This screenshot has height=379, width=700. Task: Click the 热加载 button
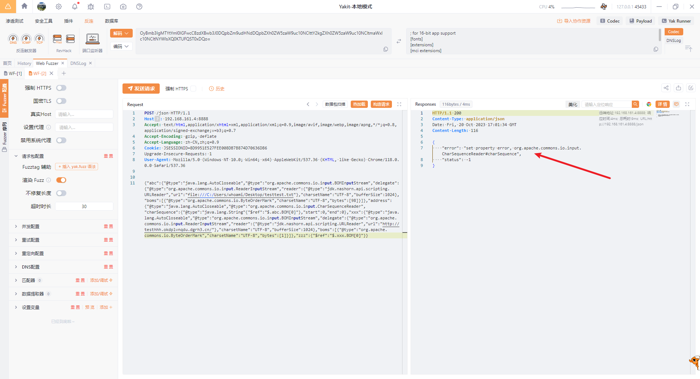[359, 104]
